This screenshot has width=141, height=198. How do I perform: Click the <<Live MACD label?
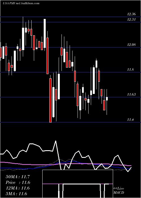[x=119, y=191]
